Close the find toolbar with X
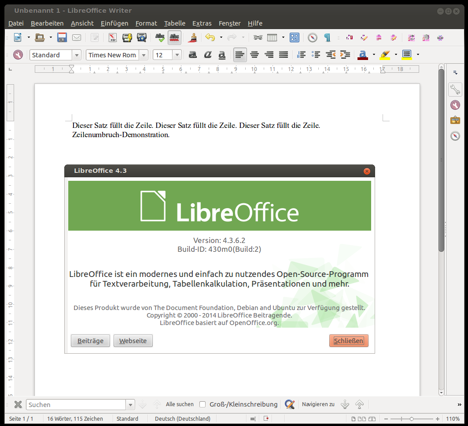This screenshot has height=426, width=468. [18, 404]
